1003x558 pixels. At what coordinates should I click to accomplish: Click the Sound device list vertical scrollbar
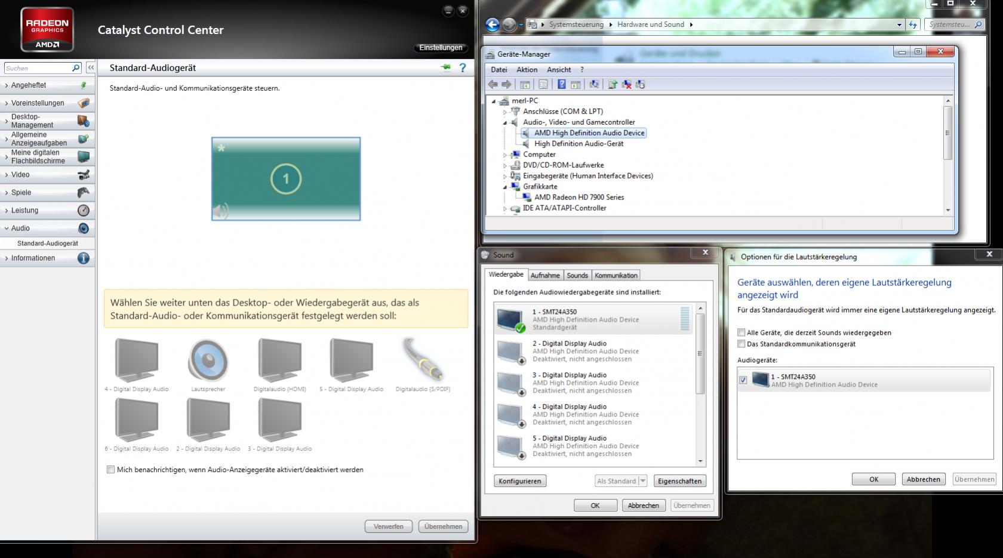pos(700,384)
